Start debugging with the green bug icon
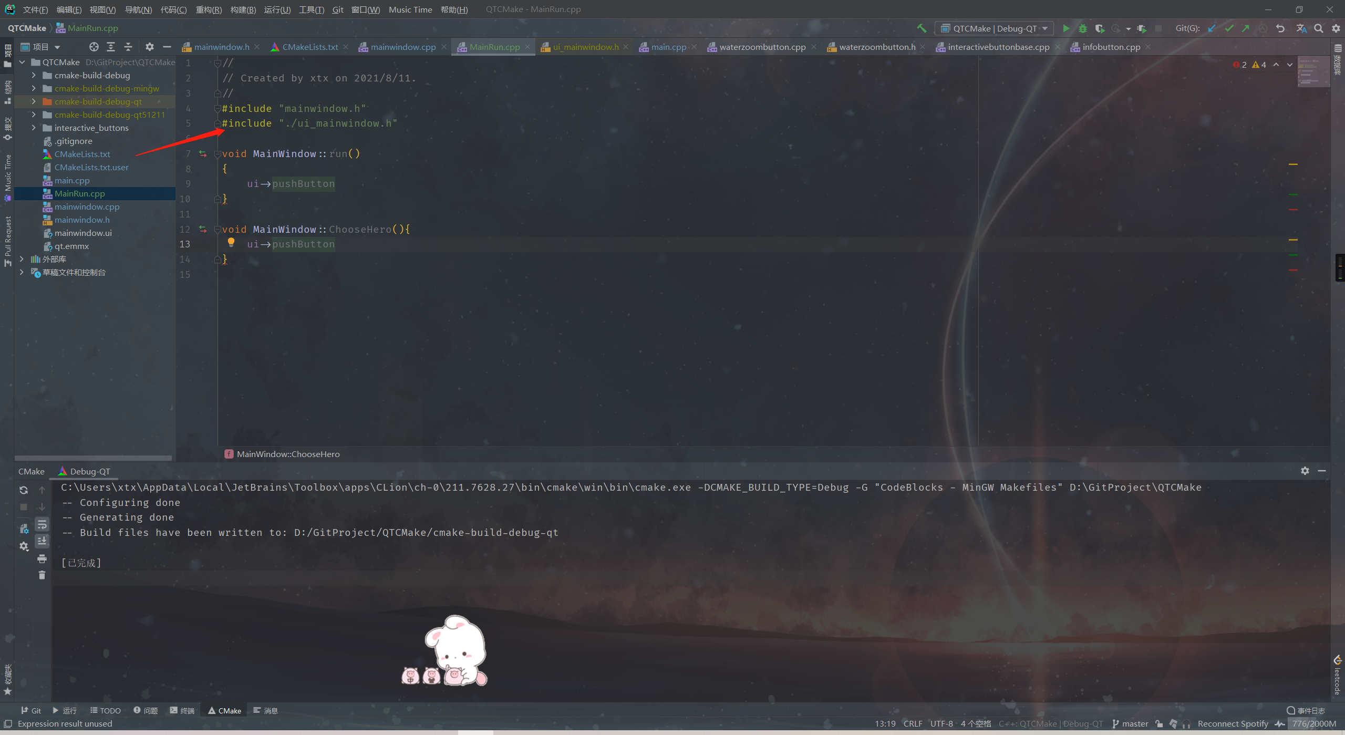The image size is (1345, 735). click(1083, 28)
